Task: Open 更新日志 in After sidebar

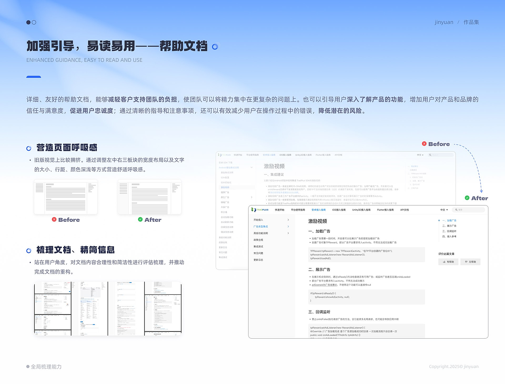Action: [x=258, y=260]
